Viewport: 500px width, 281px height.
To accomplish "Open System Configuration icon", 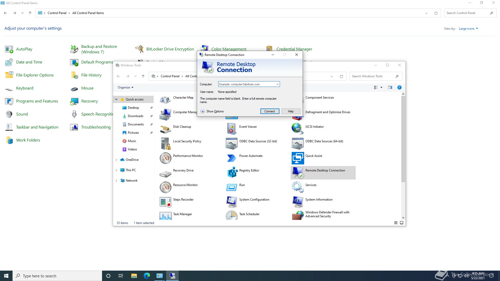I will click(232, 202).
